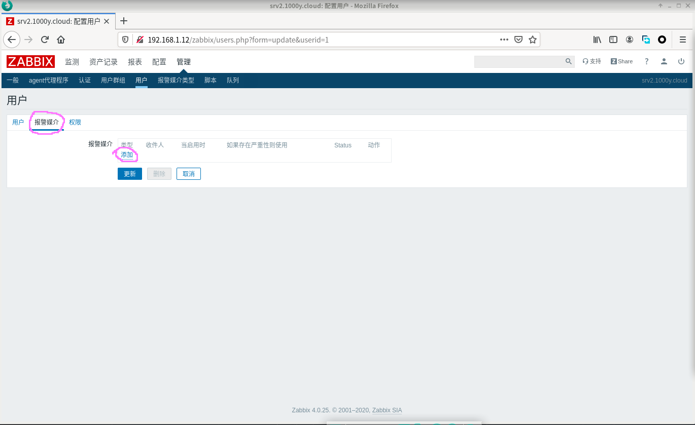Screen dimensions: 695x425
Task: Open user profile icon in Zabbix header
Action: click(x=664, y=61)
